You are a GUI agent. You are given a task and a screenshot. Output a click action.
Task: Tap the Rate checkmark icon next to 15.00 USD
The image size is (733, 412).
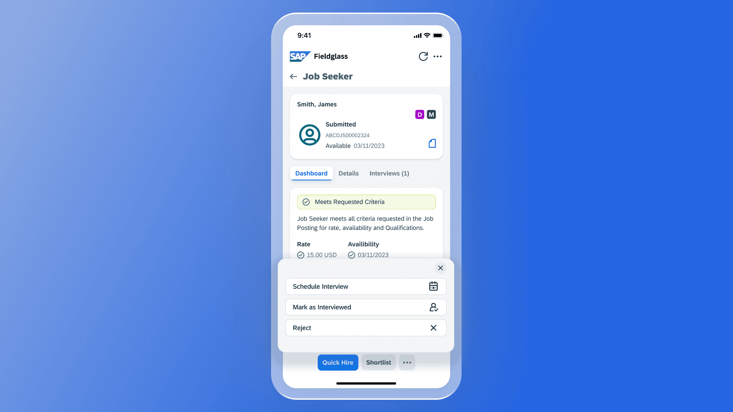(300, 254)
